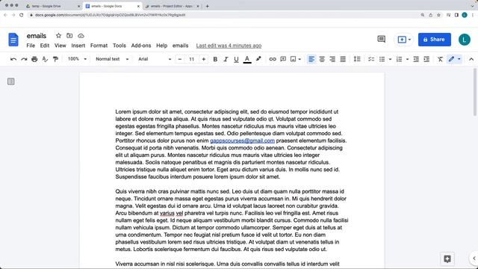Screen dimensions: 478x269
Task: Run spelling and grammar check icon
Action: (45, 59)
